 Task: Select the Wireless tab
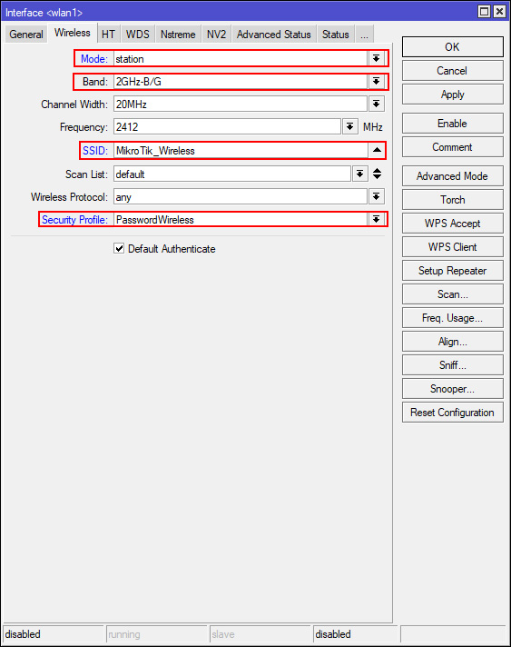pos(72,33)
